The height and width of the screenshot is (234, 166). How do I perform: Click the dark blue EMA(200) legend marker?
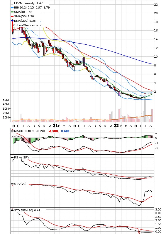coord(12,21)
